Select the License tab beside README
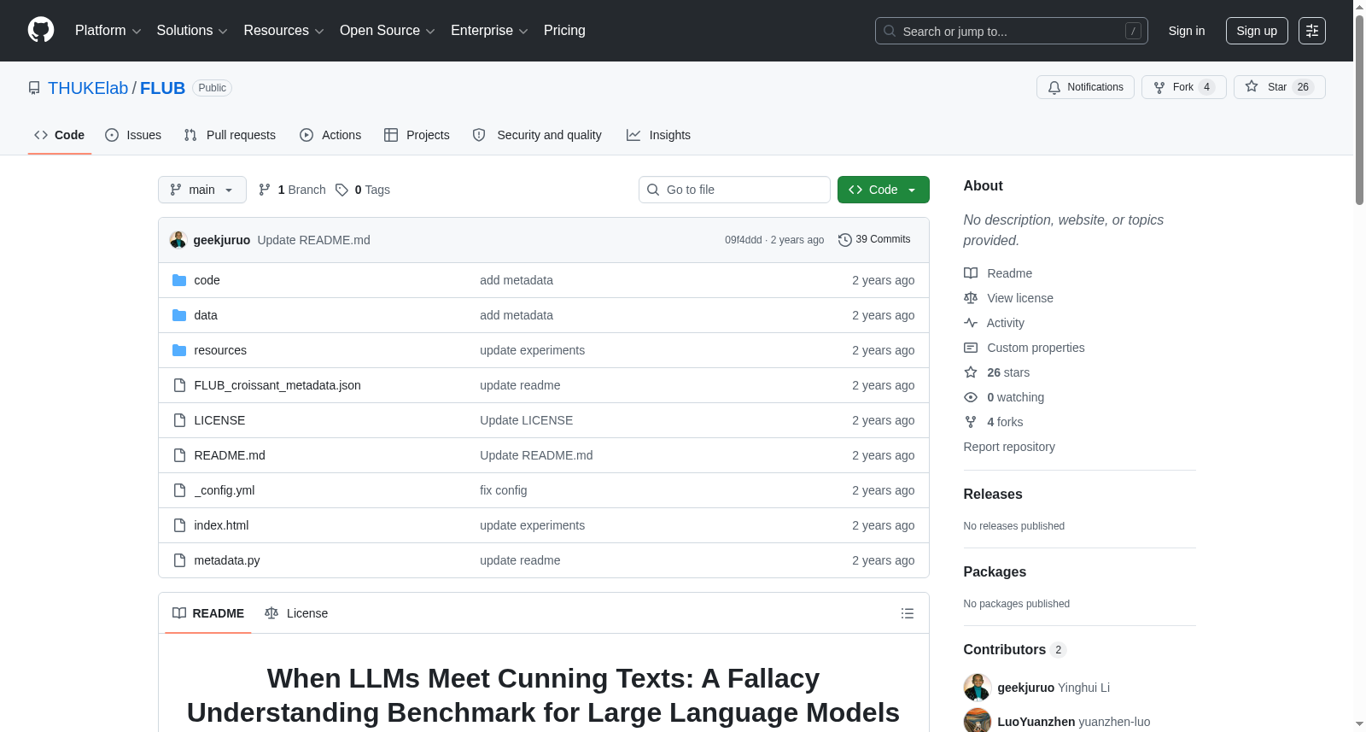1366x732 pixels. pyautogui.click(x=296, y=613)
